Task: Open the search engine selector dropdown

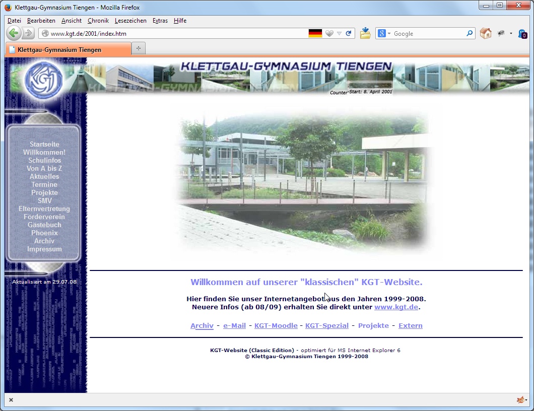Action: [384, 33]
